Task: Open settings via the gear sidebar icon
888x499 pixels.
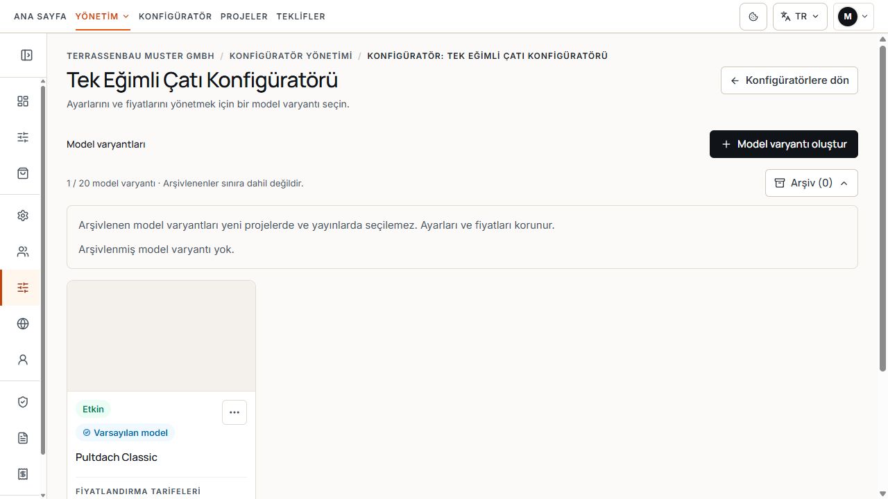Action: click(x=23, y=216)
